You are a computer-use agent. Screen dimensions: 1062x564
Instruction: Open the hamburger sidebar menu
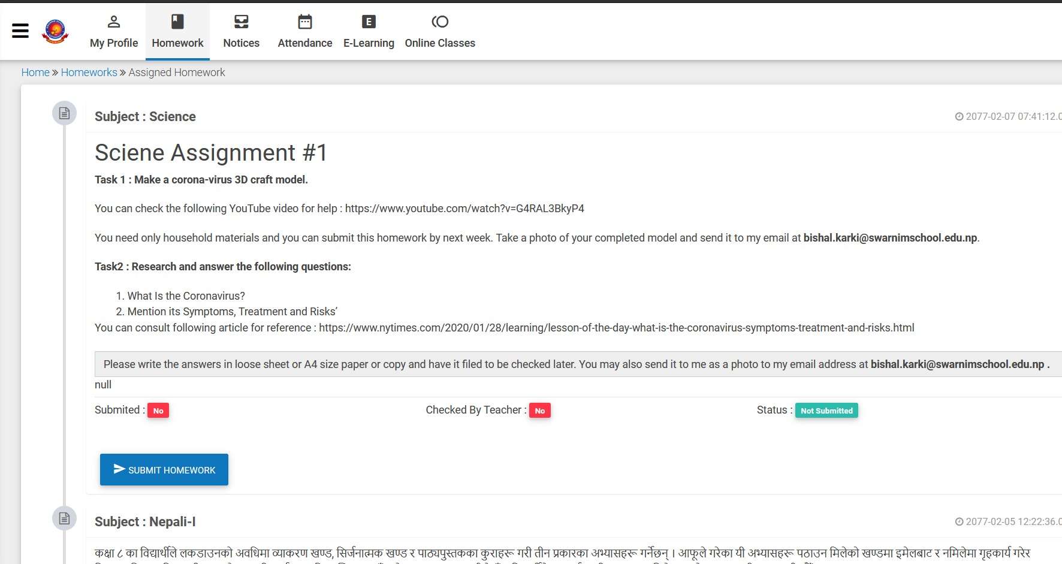pos(20,31)
